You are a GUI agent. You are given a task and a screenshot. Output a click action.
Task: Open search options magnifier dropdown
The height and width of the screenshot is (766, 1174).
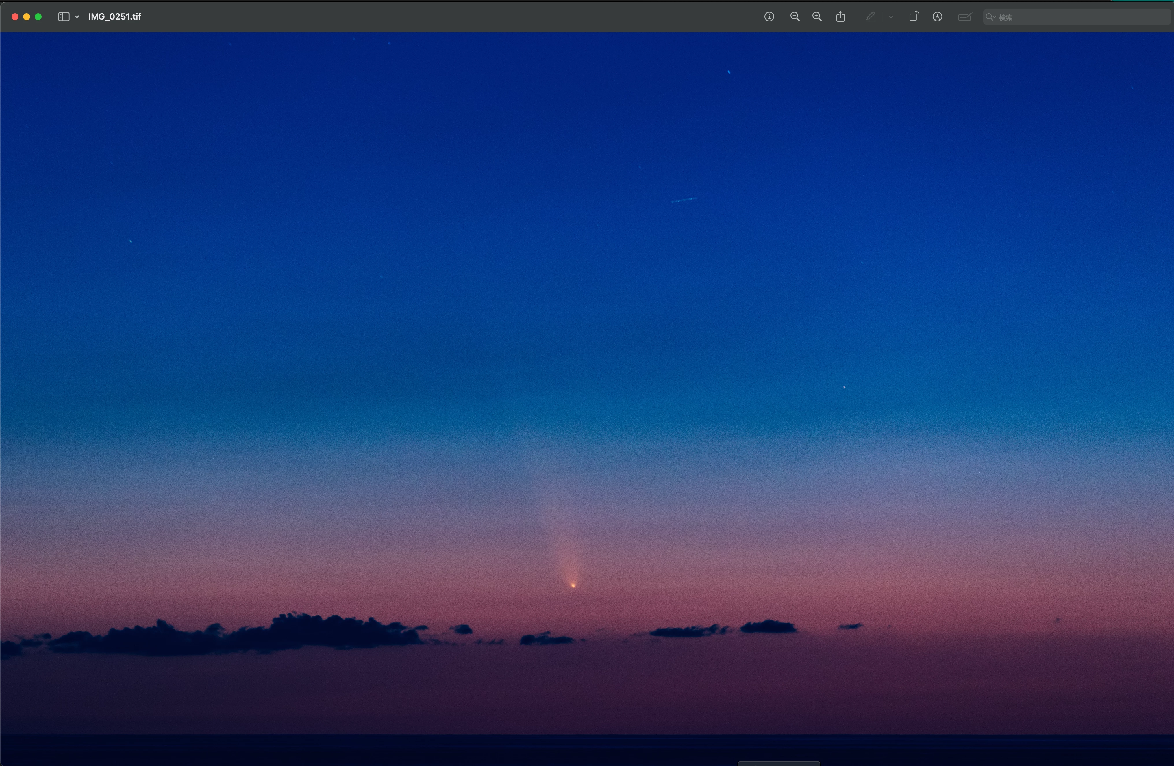coord(990,17)
